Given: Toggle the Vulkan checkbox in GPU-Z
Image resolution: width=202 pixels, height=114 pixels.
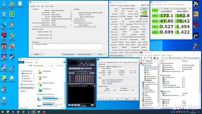Looking at the screenshot, I should click(x=119, y=53).
